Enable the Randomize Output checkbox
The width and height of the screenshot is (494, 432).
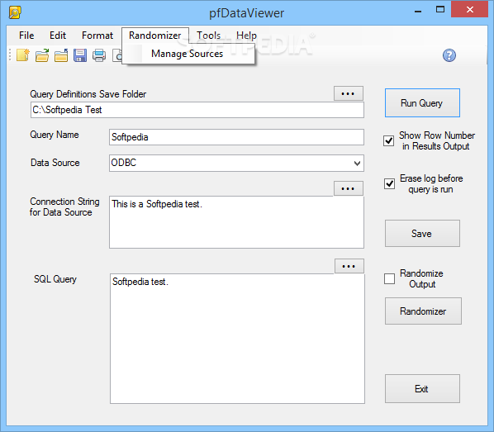389,278
